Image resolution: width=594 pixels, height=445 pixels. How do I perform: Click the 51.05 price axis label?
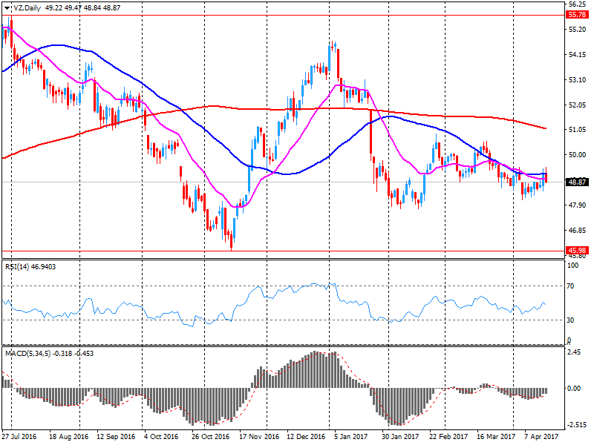pos(577,129)
